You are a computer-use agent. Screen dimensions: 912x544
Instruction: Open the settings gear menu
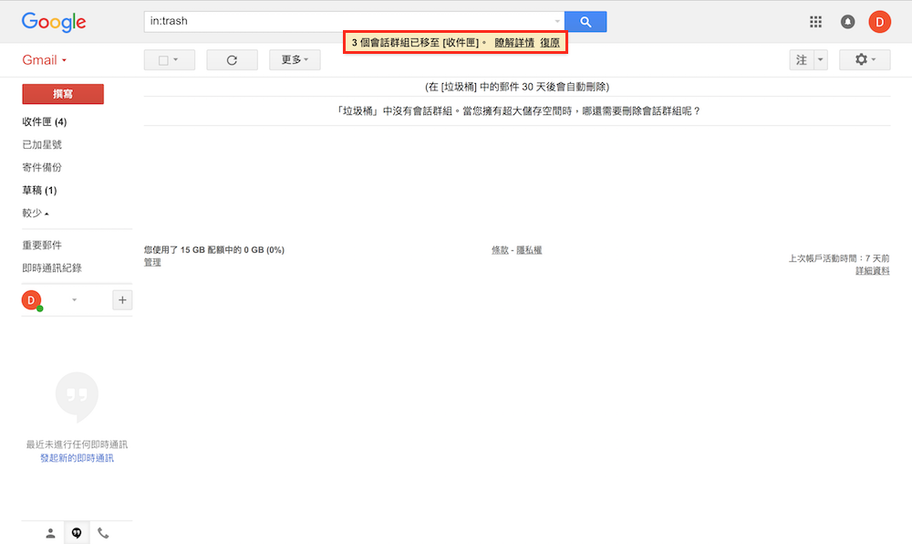click(x=865, y=60)
